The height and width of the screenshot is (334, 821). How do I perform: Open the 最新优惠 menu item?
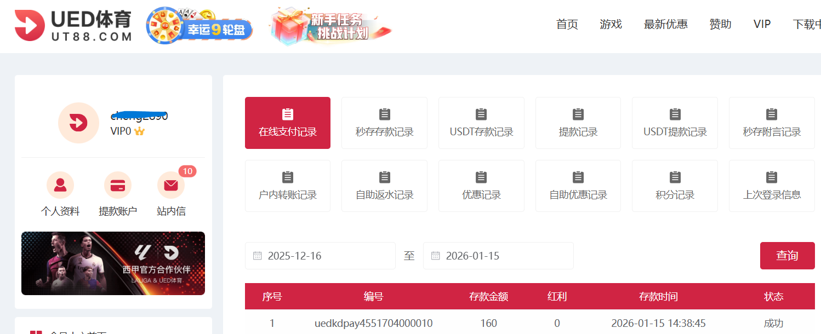pos(666,25)
